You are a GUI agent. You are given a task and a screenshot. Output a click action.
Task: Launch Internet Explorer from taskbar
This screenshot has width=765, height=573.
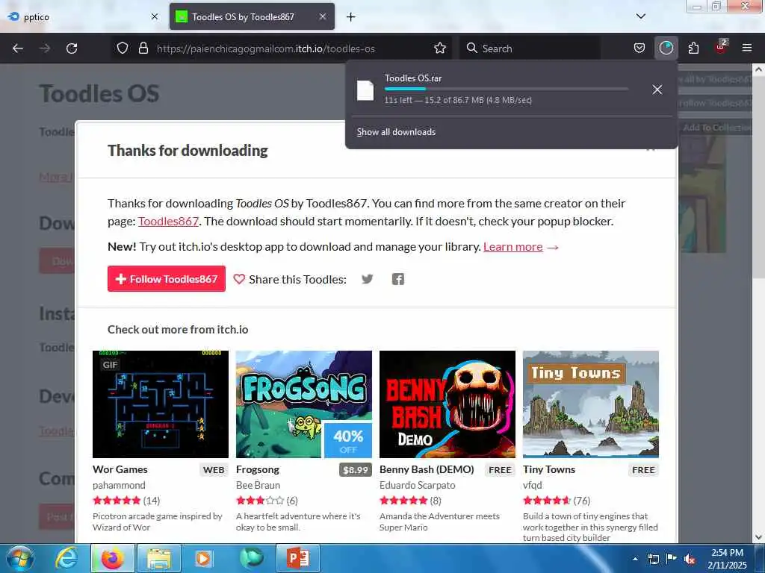coord(66,558)
